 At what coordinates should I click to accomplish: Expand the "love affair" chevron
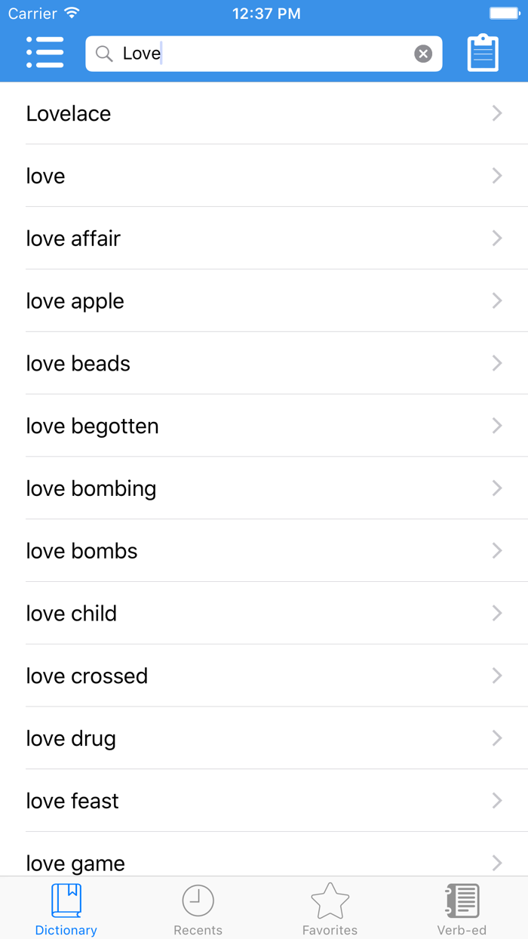coord(496,239)
